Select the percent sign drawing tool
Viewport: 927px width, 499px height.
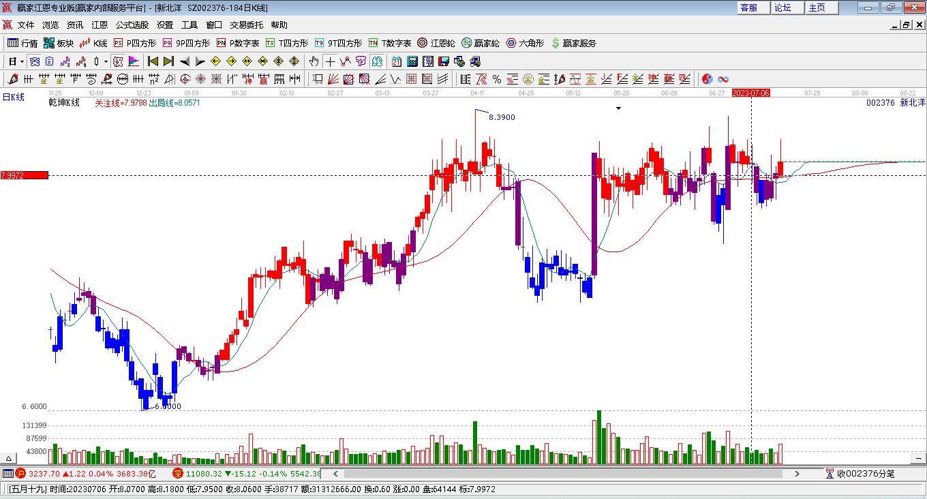point(497,79)
